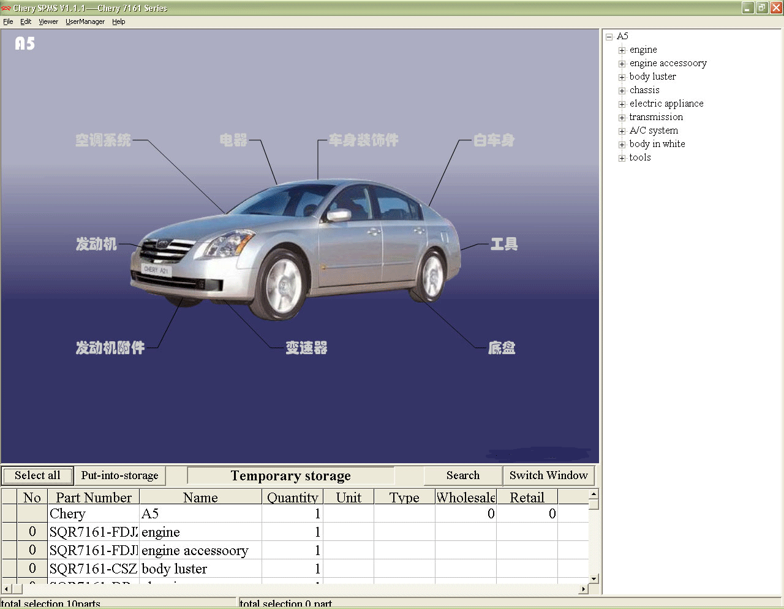Click the 底盘 label on car diagram
The width and height of the screenshot is (784, 609).
pyautogui.click(x=502, y=348)
